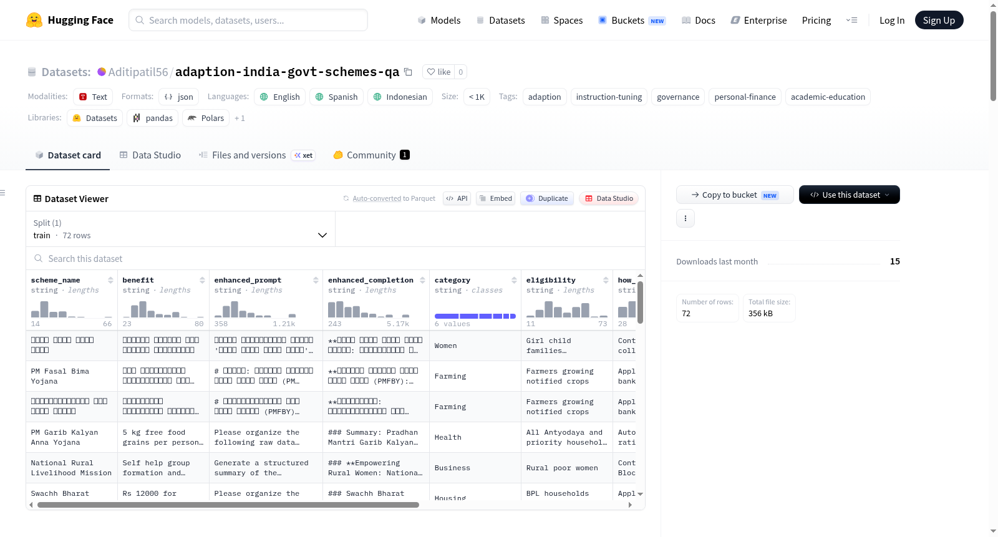Click the eligibility lengths histogram

[x=566, y=309]
